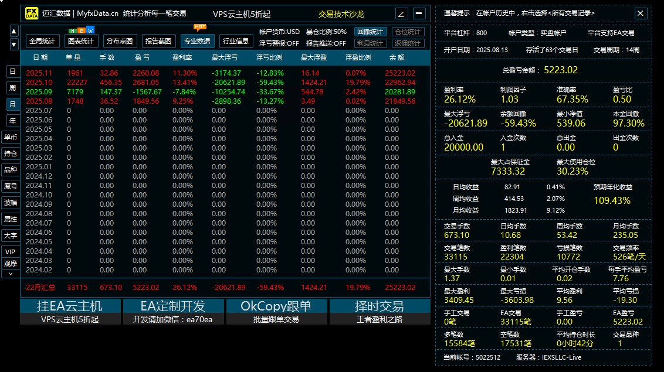The image size is (664, 372).
Task: Click the 最大浮亏 column header
Action: [225, 57]
